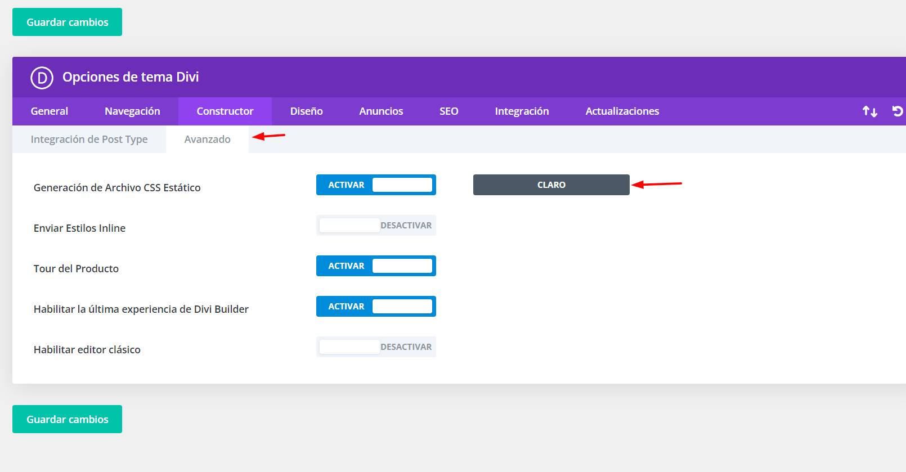Switch to the Actualizaciones tab
The height and width of the screenshot is (472, 906).
pyautogui.click(x=622, y=111)
